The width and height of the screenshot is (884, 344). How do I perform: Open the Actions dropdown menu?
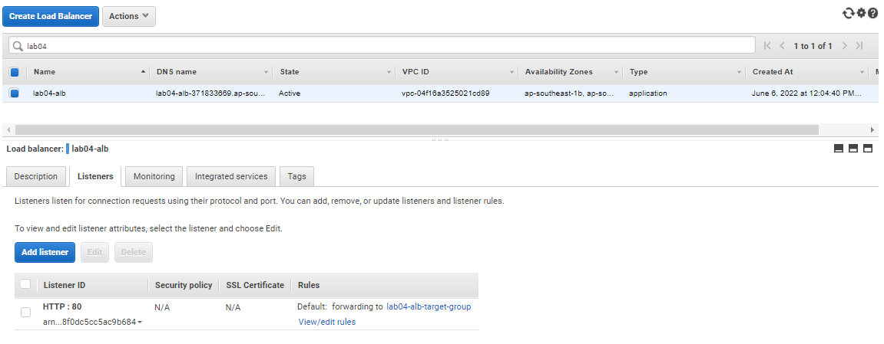coord(128,16)
